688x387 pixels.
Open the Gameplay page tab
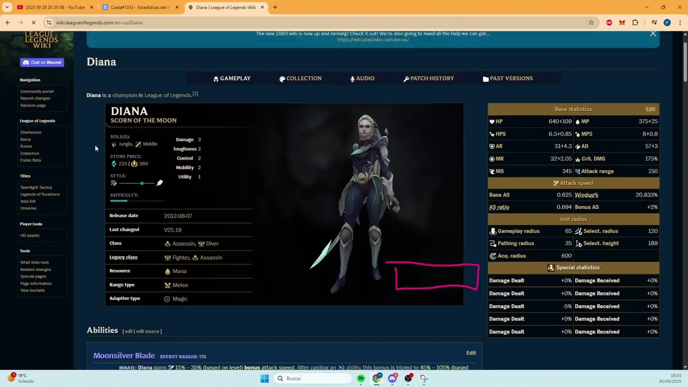point(232,78)
